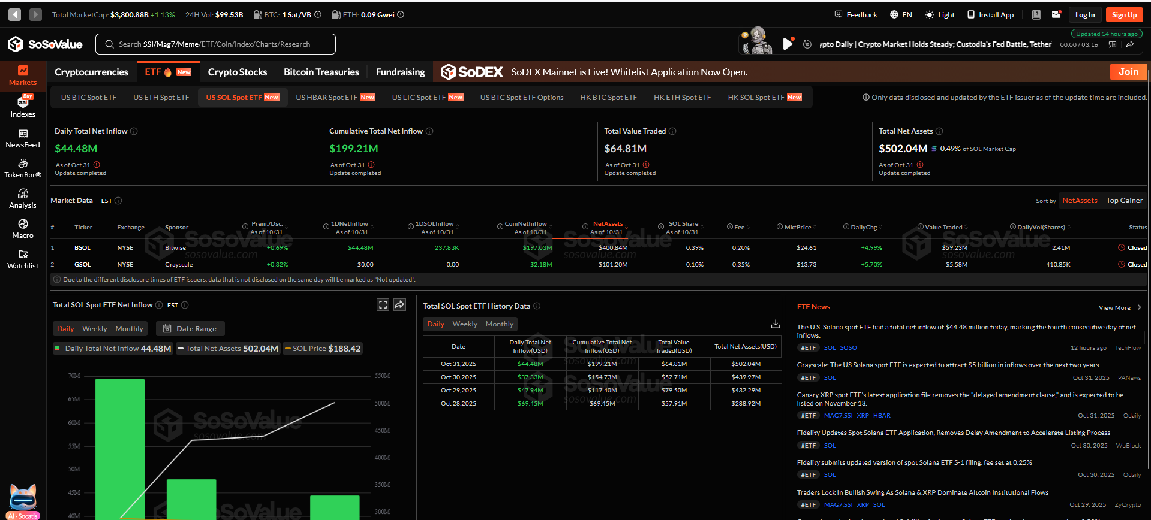Switch to US HBAR Spot ETF tab
The image size is (1151, 520).
coord(335,97)
